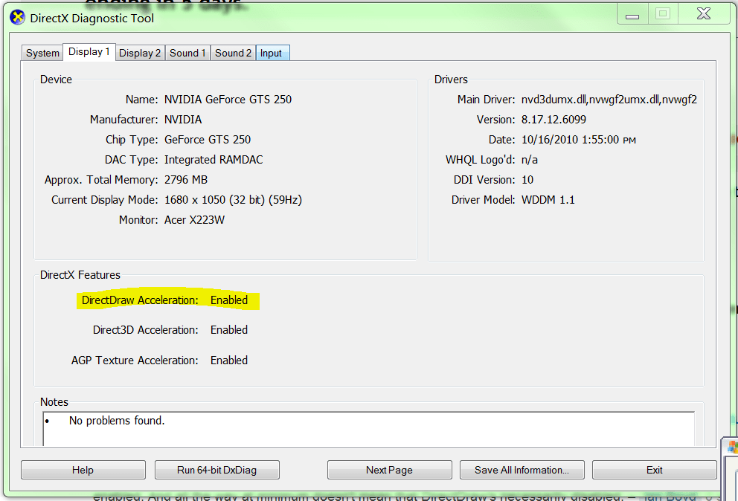Open the Sound 2 tab

pyautogui.click(x=233, y=54)
